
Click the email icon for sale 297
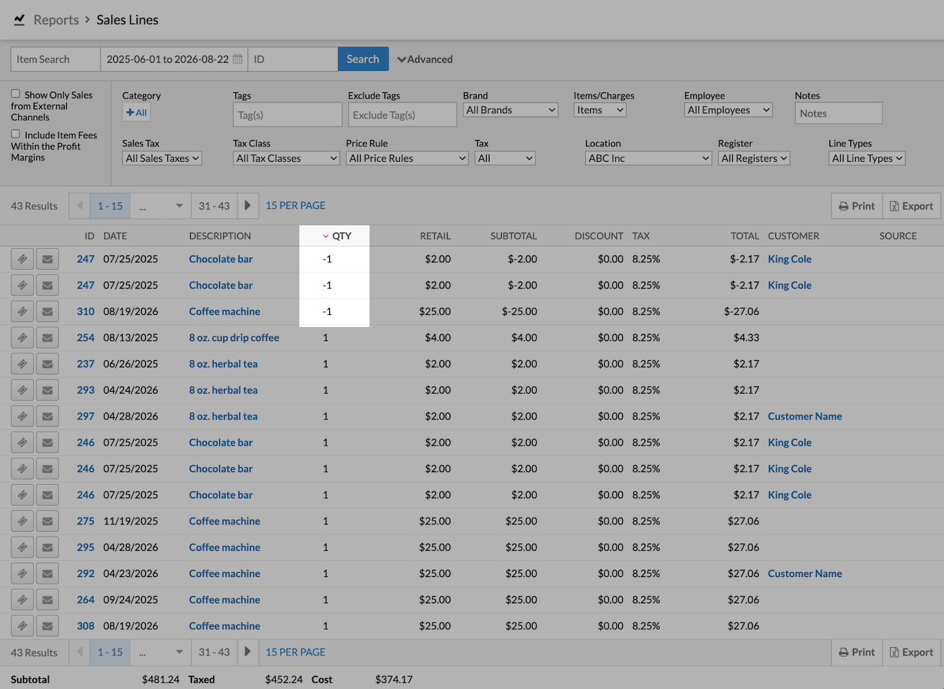pos(47,417)
